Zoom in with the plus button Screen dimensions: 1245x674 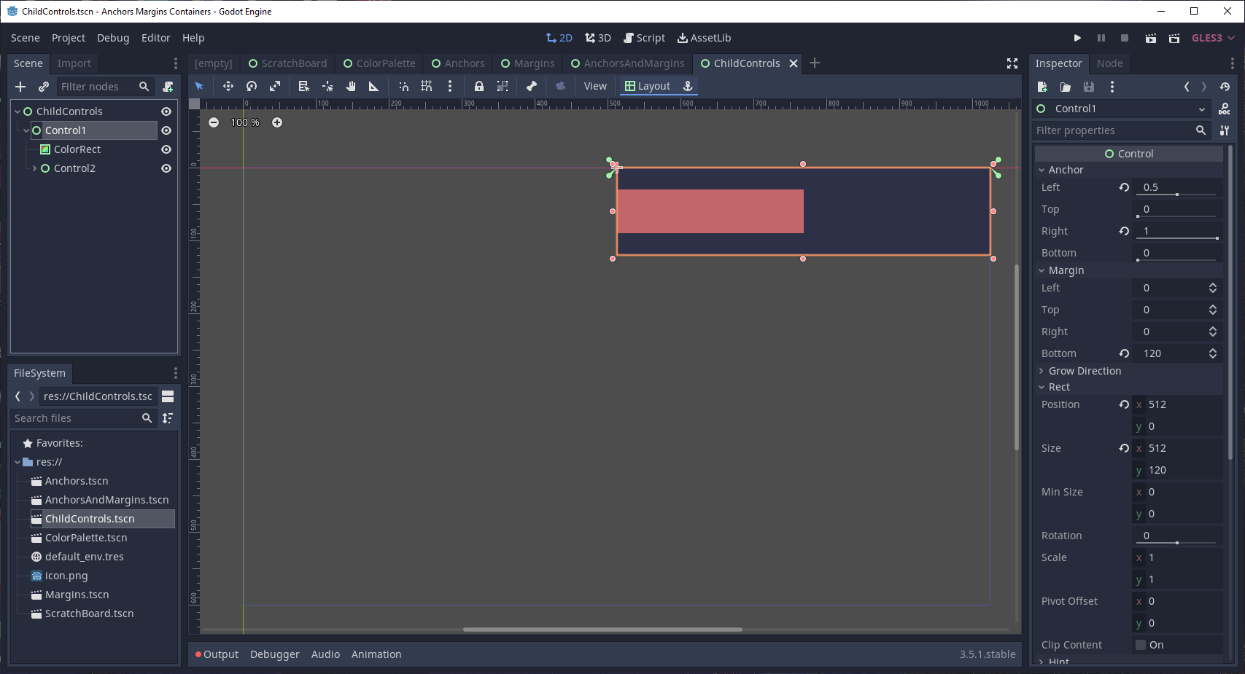pyautogui.click(x=277, y=122)
